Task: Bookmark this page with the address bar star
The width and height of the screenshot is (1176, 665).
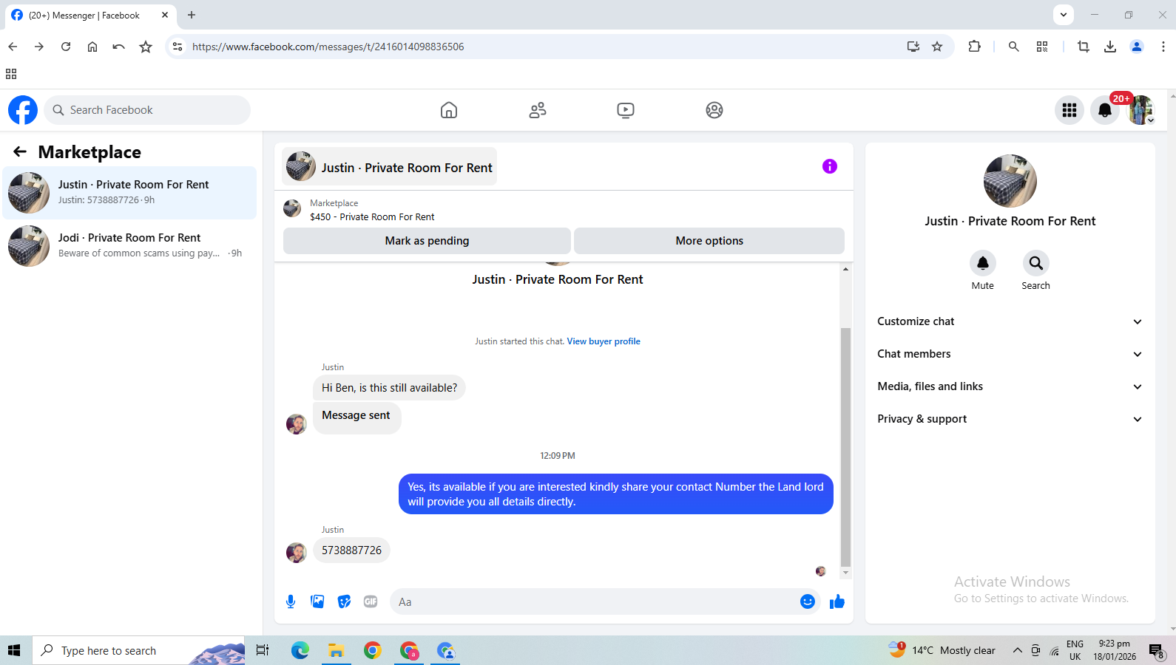Action: point(937,47)
